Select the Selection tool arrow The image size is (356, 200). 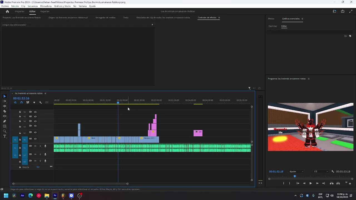(4, 96)
